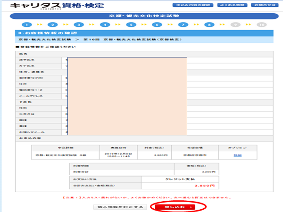
Task: Click the お問合せ header button
Action: point(265,5)
